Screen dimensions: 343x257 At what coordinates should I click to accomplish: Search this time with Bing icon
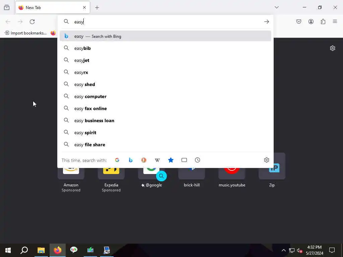[x=131, y=160]
